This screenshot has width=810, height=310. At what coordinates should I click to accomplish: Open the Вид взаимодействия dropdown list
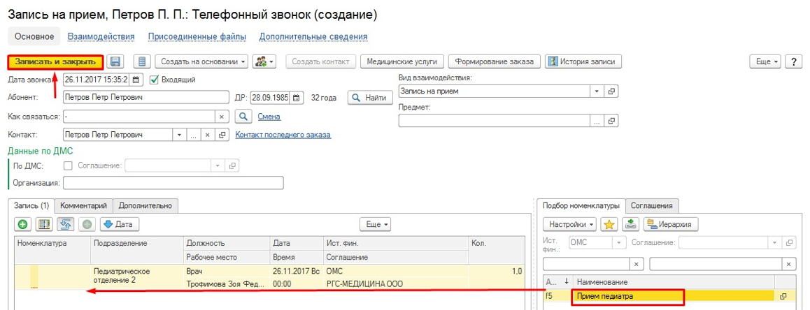(x=596, y=91)
